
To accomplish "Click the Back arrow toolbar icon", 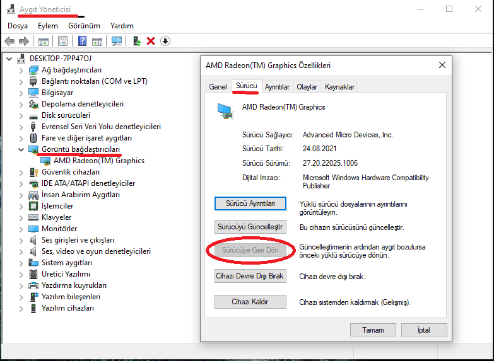I will point(9,41).
